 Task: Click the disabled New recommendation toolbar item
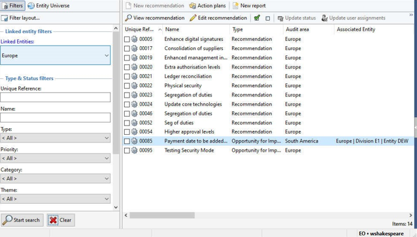coord(154,6)
